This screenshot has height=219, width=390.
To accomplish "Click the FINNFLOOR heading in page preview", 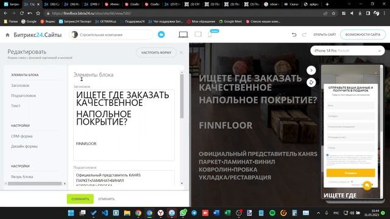I will [x=225, y=125].
